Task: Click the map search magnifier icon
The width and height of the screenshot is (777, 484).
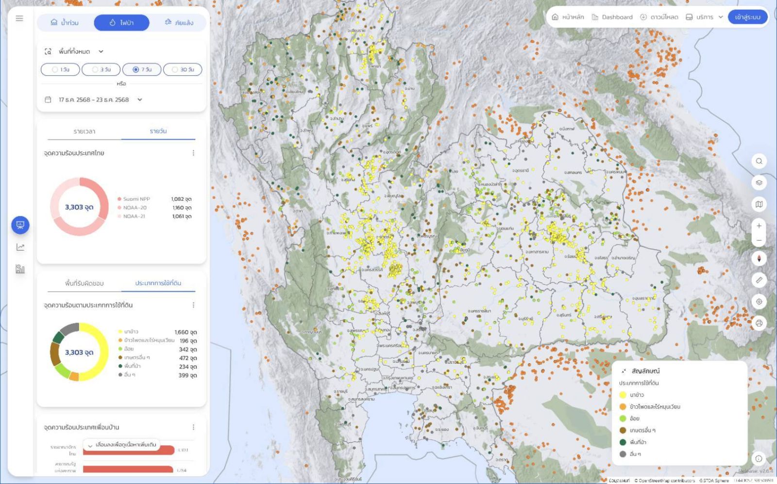Action: (759, 161)
